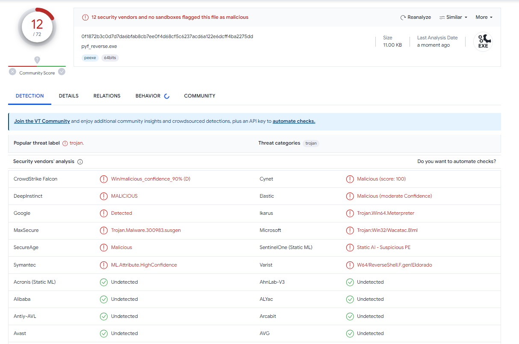The width and height of the screenshot is (519, 344).
Task: Click the Join the VT Community link
Action: coord(42,122)
